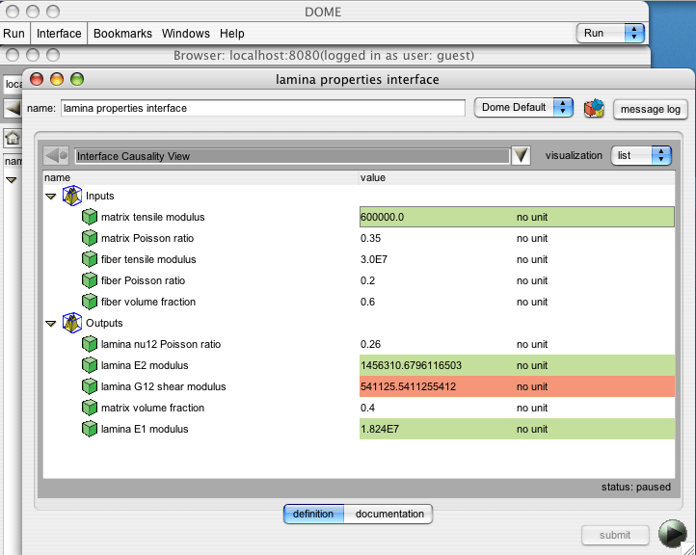This screenshot has width=696, height=555.
Task: Click the fiber tensile modulus cube icon
Action: point(90,259)
